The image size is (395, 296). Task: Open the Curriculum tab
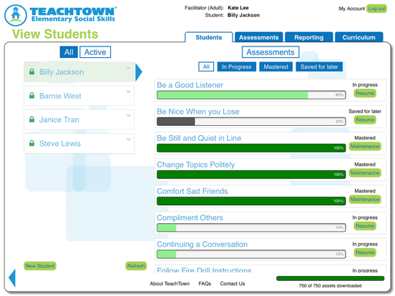[x=359, y=37]
